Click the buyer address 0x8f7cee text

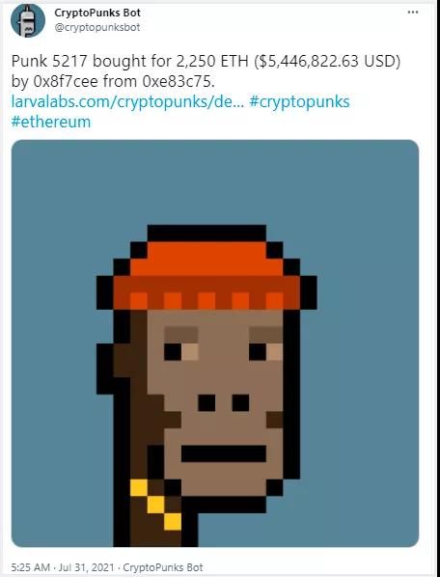coord(66,82)
